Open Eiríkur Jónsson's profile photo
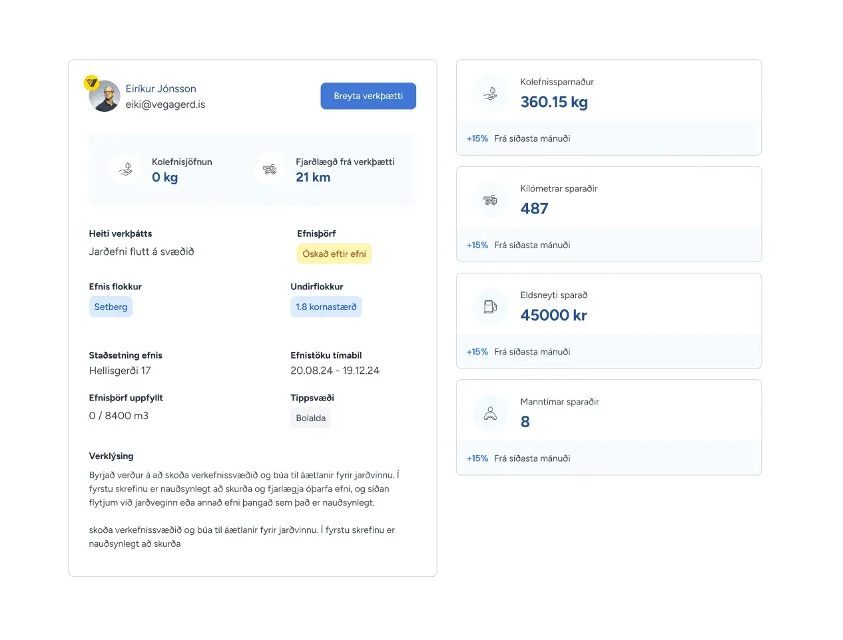Image resolution: width=843 pixels, height=640 pixels. coord(105,96)
